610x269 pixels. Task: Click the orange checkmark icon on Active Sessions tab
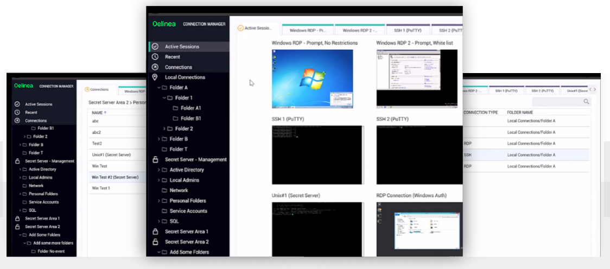point(241,28)
